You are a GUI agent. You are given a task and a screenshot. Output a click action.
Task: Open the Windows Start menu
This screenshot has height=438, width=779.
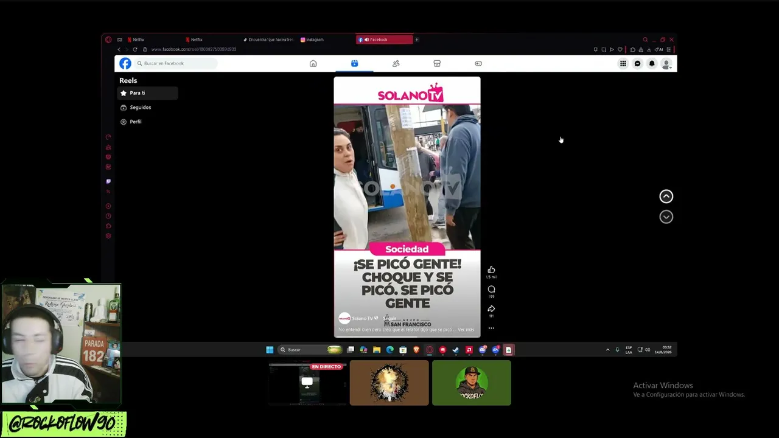point(270,350)
